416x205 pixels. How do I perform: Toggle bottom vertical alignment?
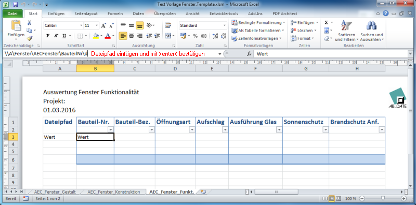(x=139, y=26)
